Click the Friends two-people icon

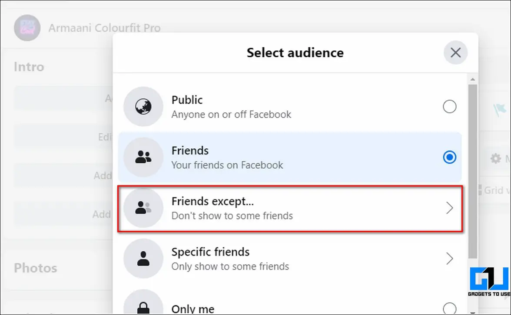pos(143,157)
